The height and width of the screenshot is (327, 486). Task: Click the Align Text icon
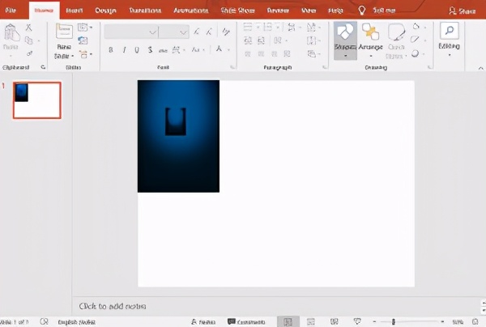(x=311, y=40)
